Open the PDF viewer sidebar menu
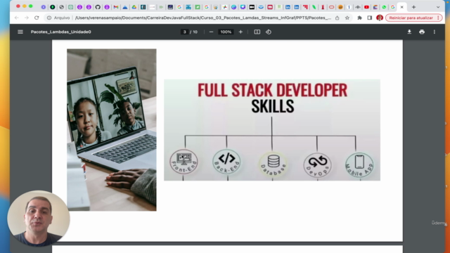This screenshot has height=253, width=450. [20, 32]
